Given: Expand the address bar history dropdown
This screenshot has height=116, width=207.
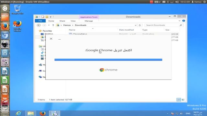Looking at the screenshot, I should tap(136, 25).
